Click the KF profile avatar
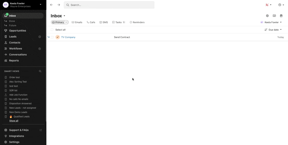Image resolution: width=288 pixels, height=145 pixels. [x=6, y=5]
